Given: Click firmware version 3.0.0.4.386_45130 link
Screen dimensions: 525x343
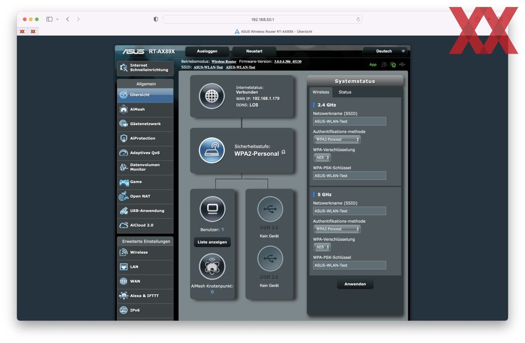Looking at the screenshot, I should (288, 62).
